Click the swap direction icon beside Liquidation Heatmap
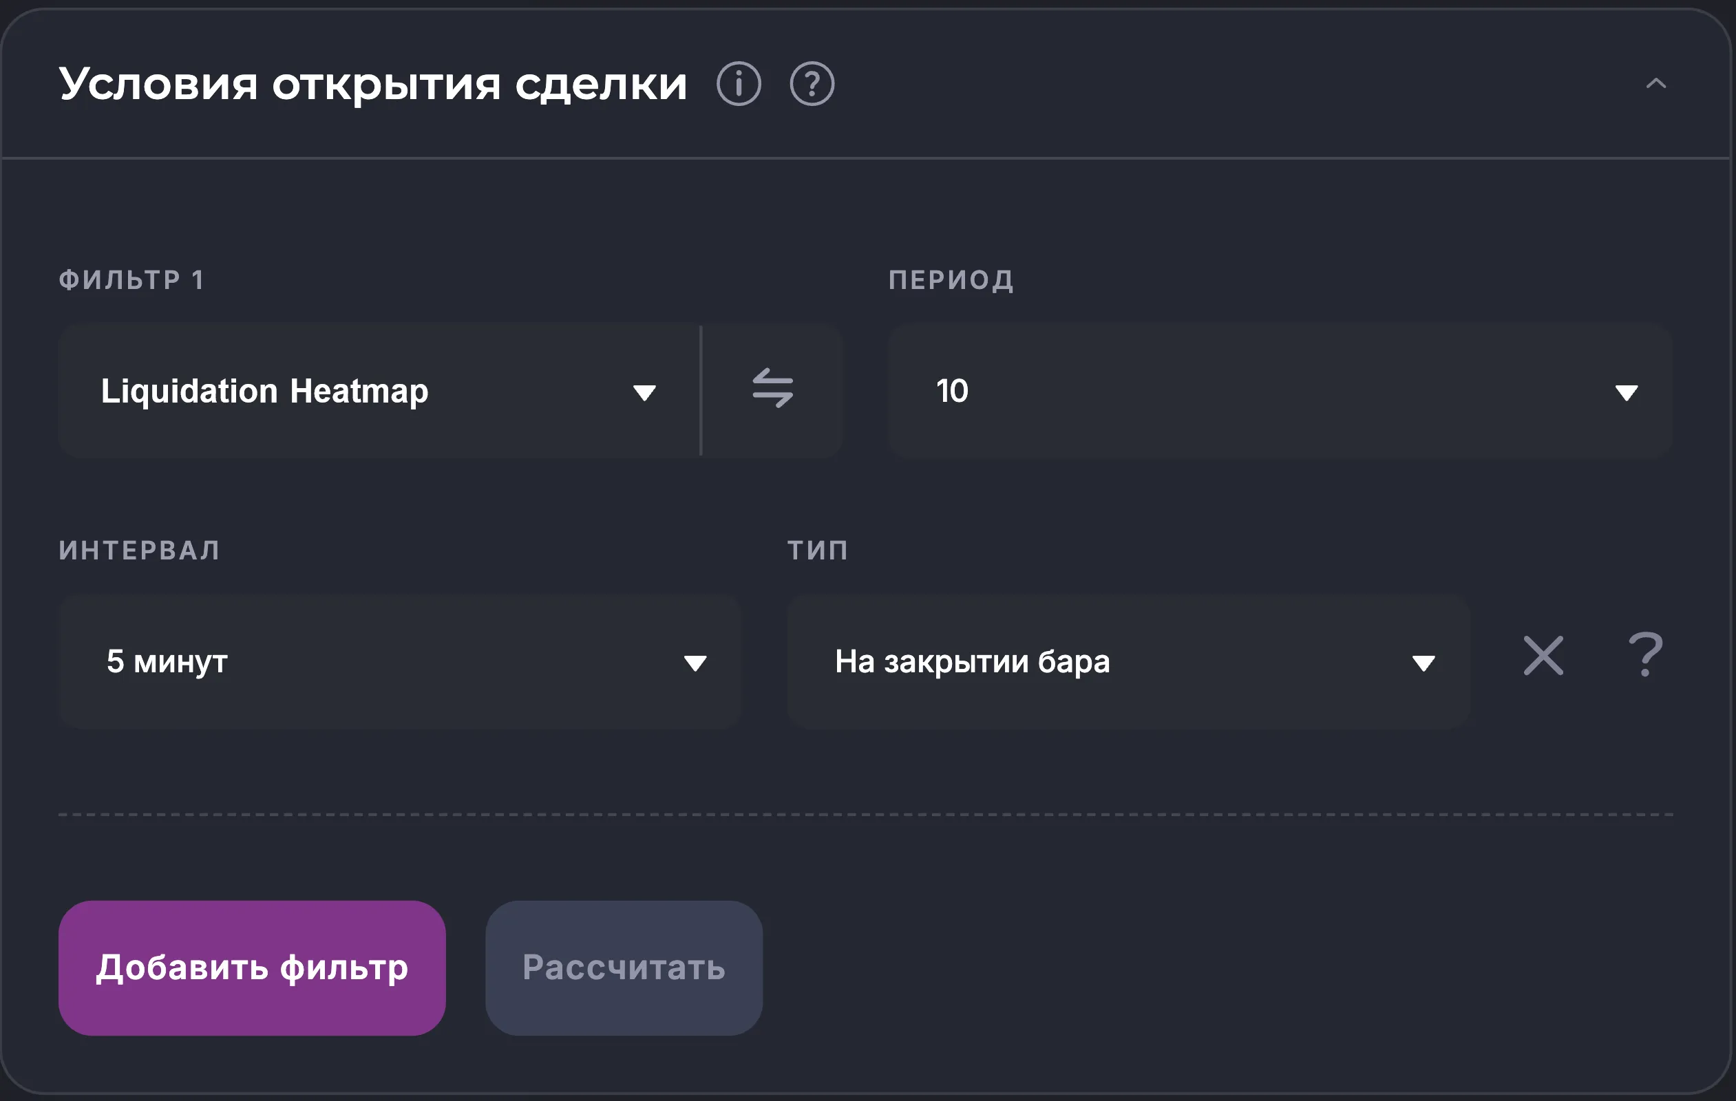Viewport: 1736px width, 1101px height. 772,389
